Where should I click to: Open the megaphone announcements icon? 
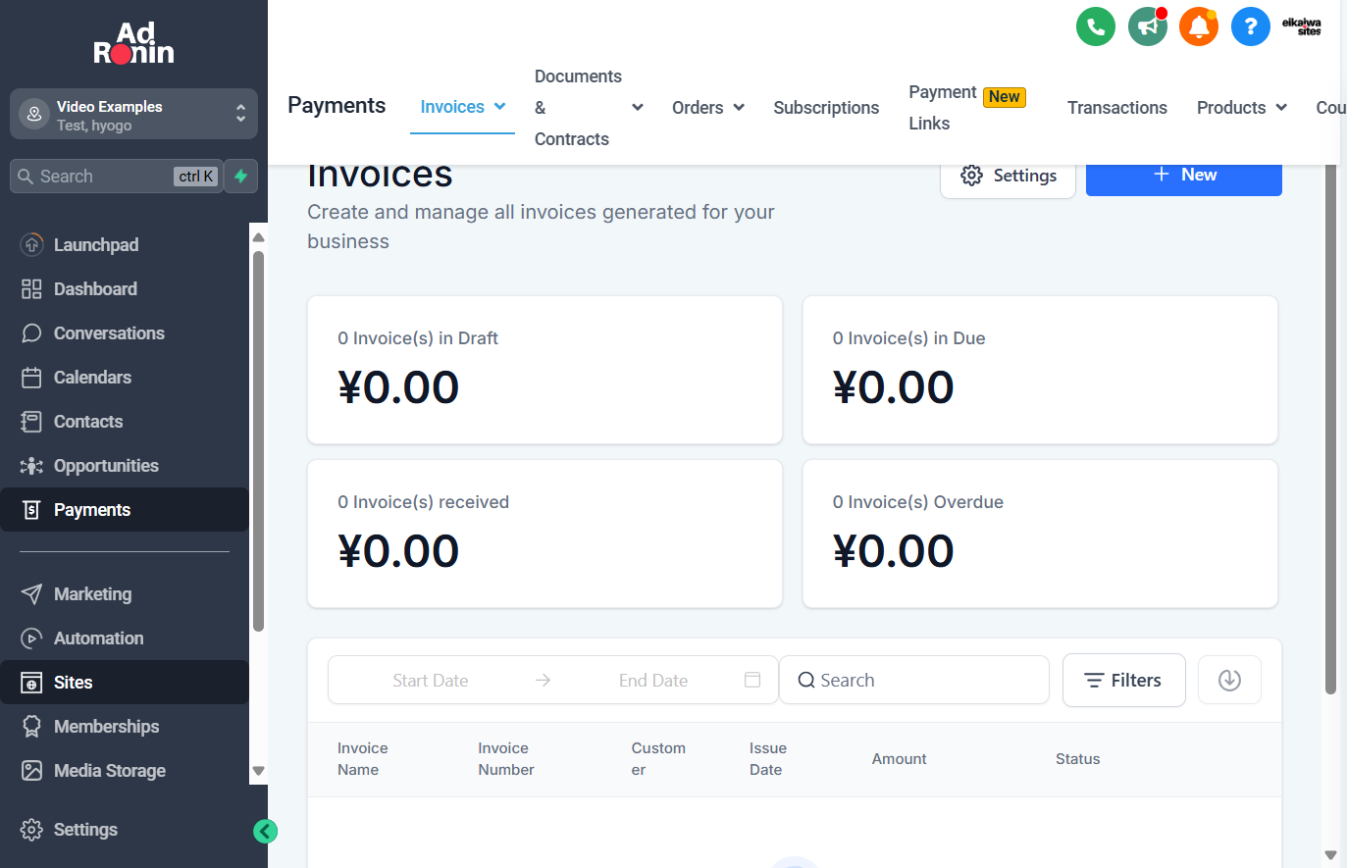pos(1148,26)
